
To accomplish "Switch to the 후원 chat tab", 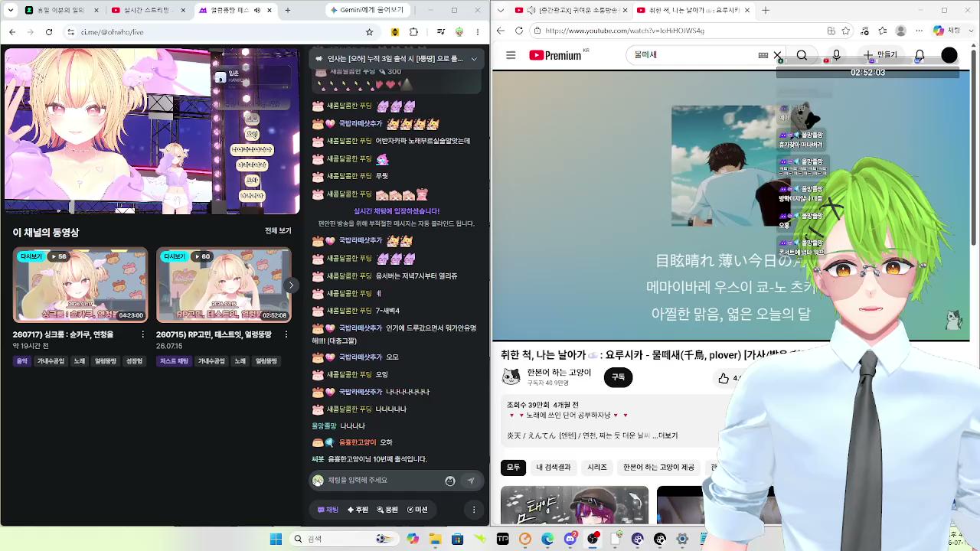I will [358, 510].
